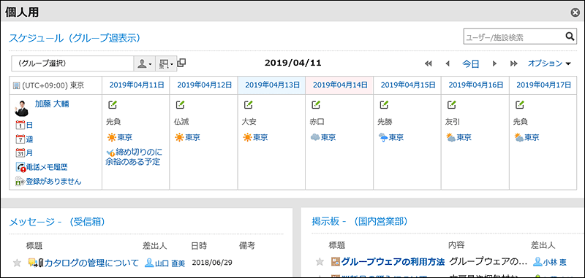Add appointment icon on 04月14日
This screenshot has width=585, height=278.
click(316, 105)
